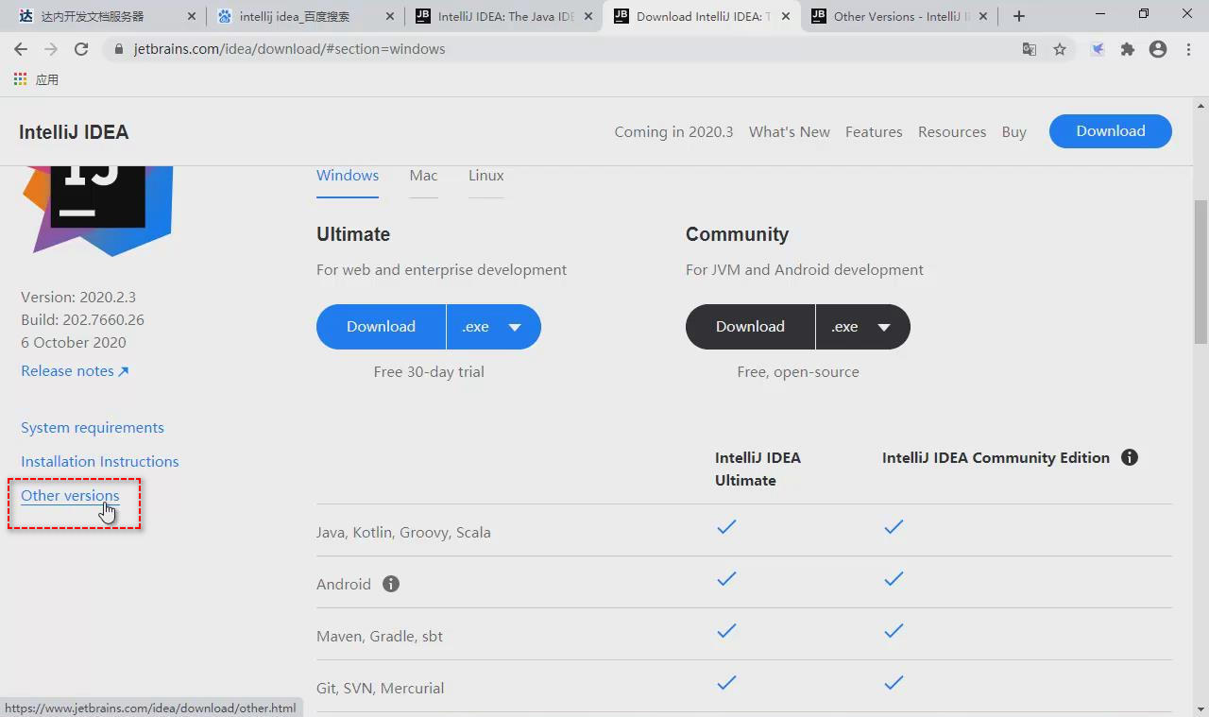Click the Ultimate checkmark for Android row
1209x717 pixels.
point(726,578)
